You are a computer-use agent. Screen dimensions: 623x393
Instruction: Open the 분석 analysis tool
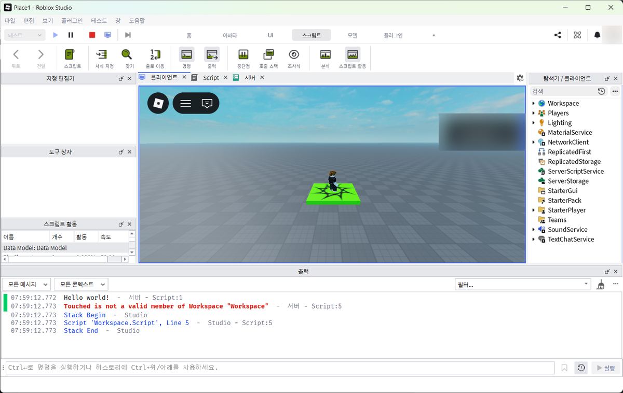coord(325,58)
